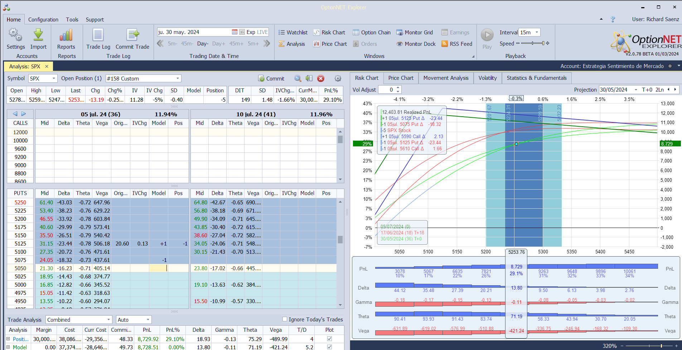Open the Trade Log
Image resolution: width=682 pixels, height=350 pixels.
[98, 39]
